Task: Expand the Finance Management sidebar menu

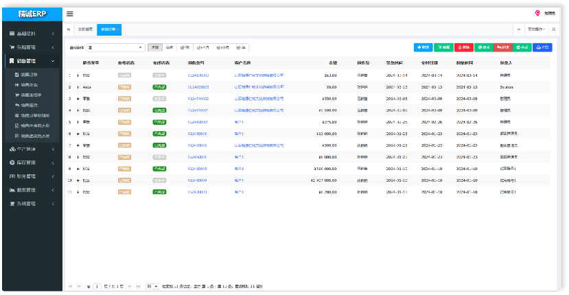Action: click(32, 176)
